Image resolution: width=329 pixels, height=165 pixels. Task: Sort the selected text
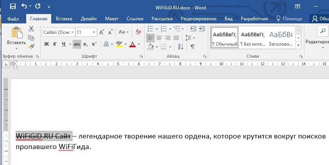181,46
